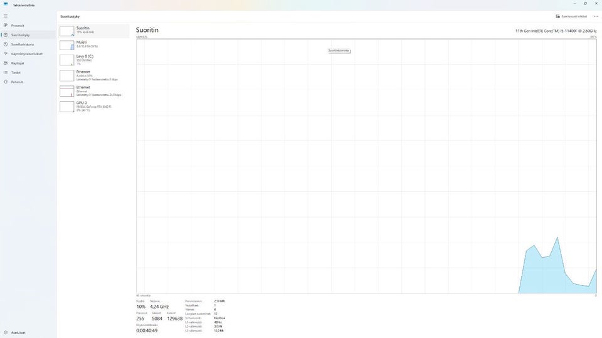The height and width of the screenshot is (338, 602).
Task: Click the 11th Gen Intel Core i5-11400F label
Action: pyautogui.click(x=556, y=31)
